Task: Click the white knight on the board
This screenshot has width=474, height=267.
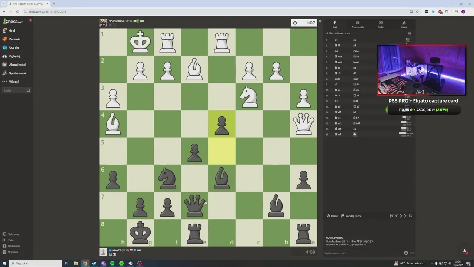Action: pos(249,96)
